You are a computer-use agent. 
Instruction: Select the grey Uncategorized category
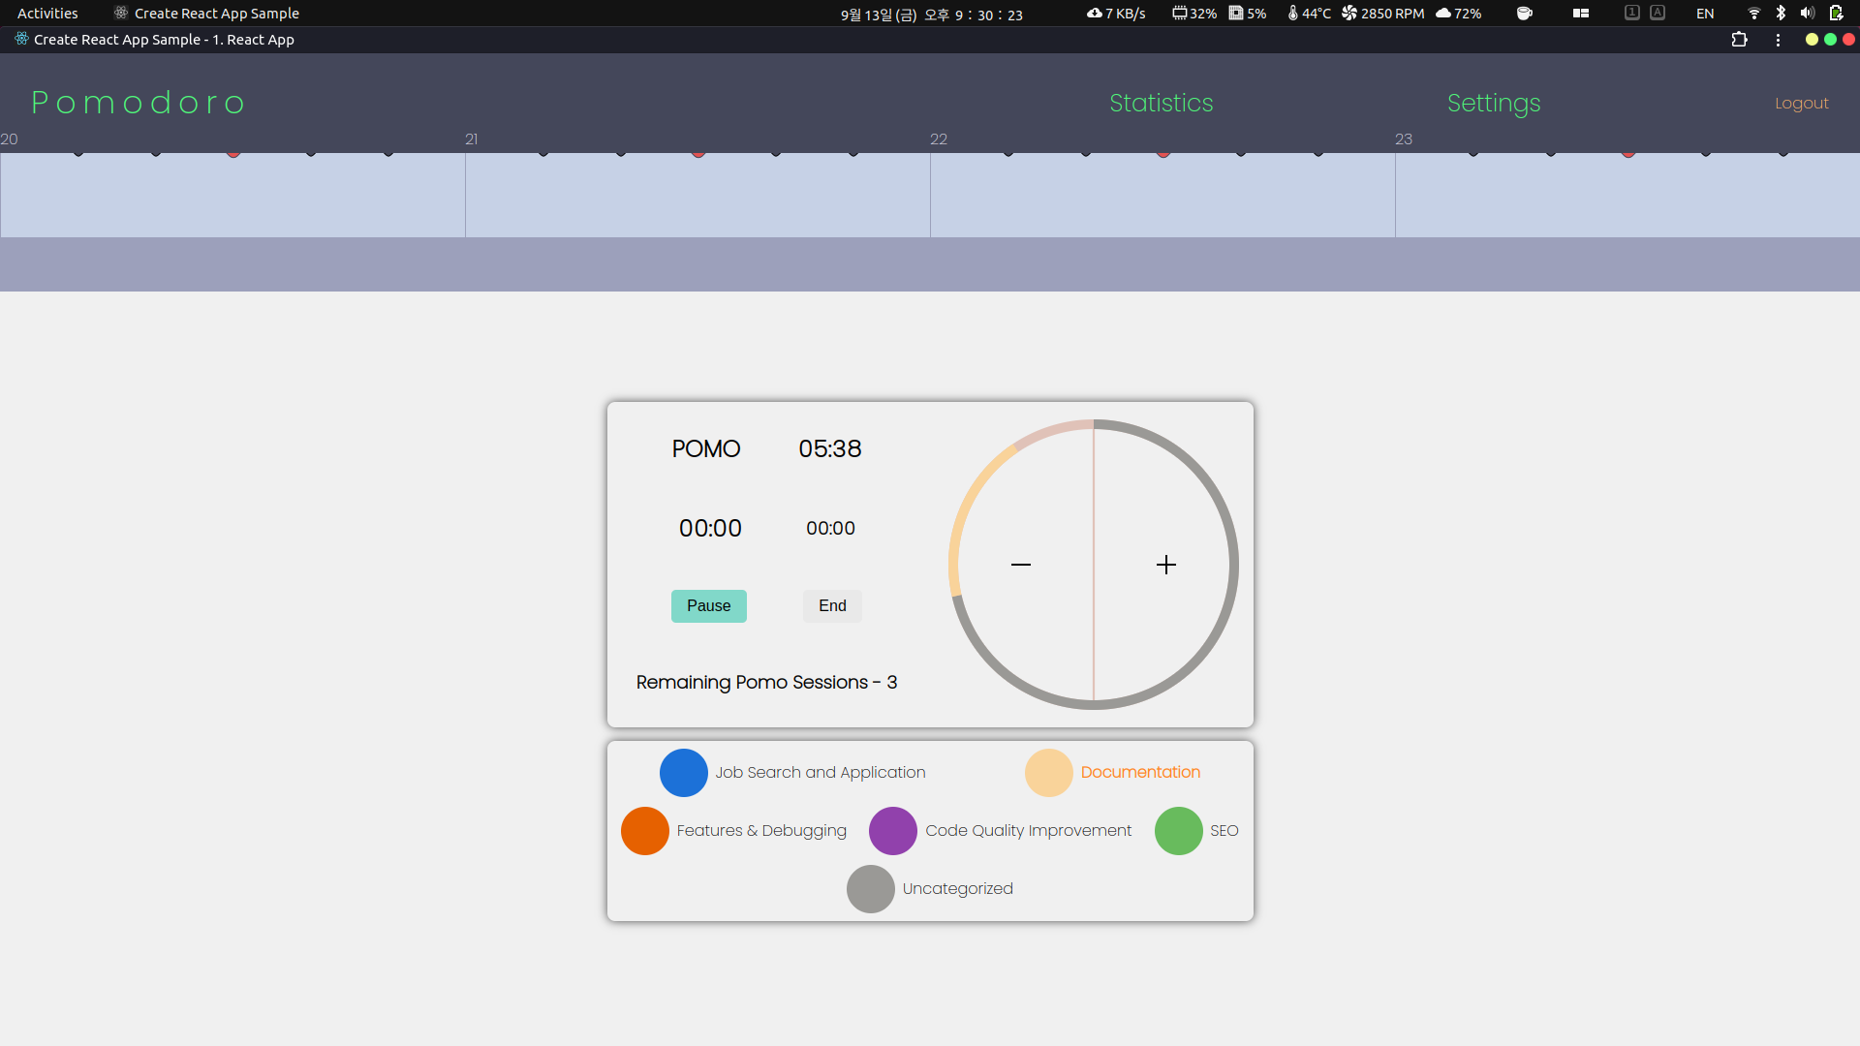click(871, 889)
